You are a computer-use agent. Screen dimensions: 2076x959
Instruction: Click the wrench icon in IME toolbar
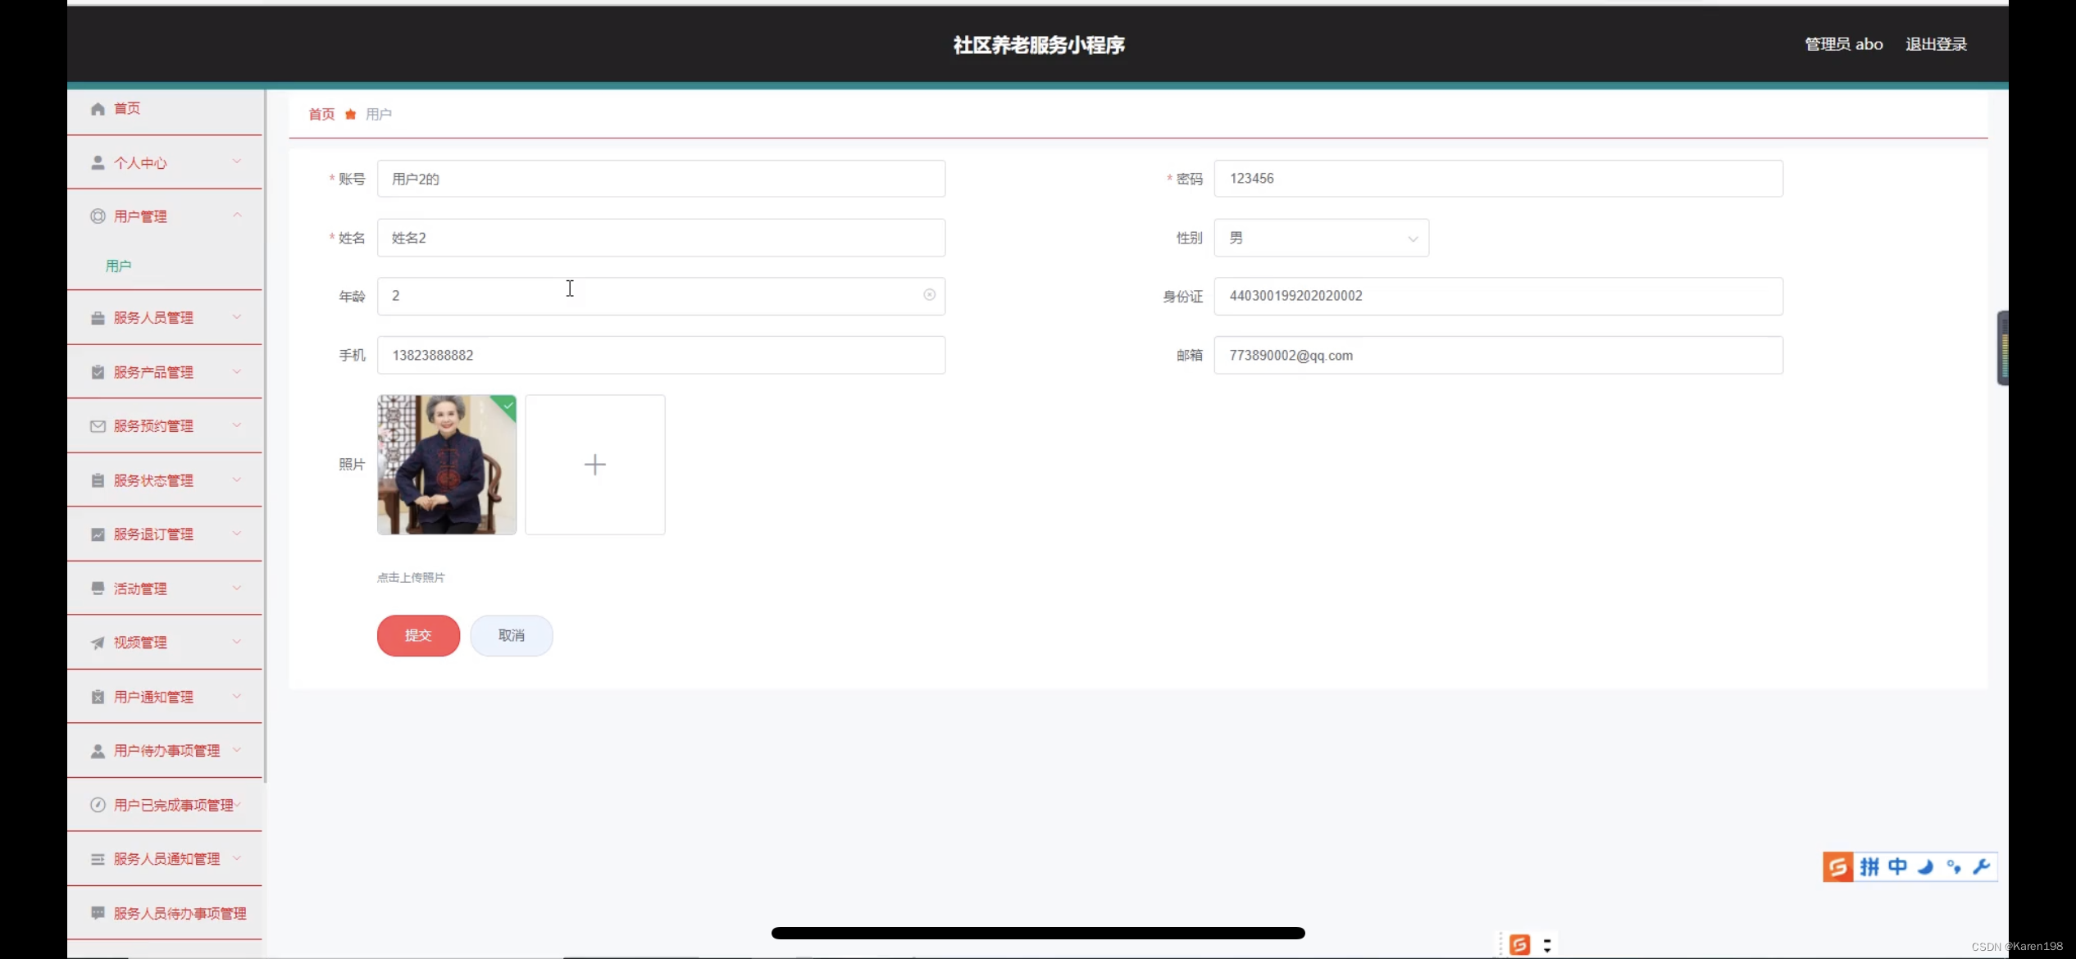1982,866
